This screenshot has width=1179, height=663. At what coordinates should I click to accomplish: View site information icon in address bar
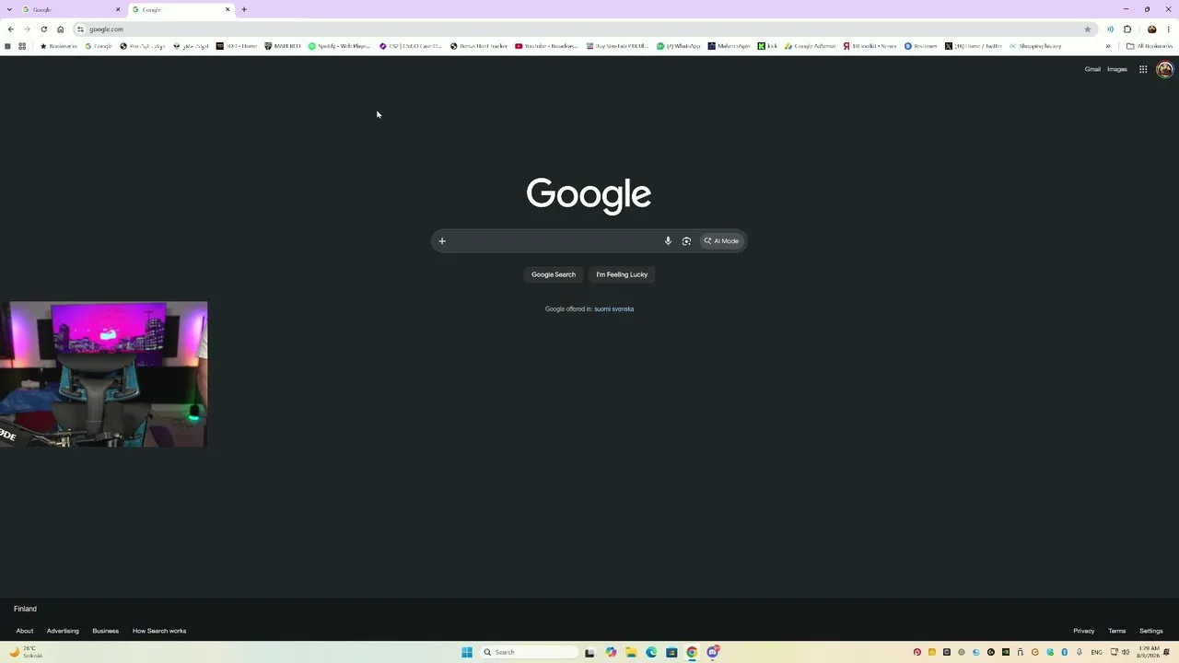(80, 29)
